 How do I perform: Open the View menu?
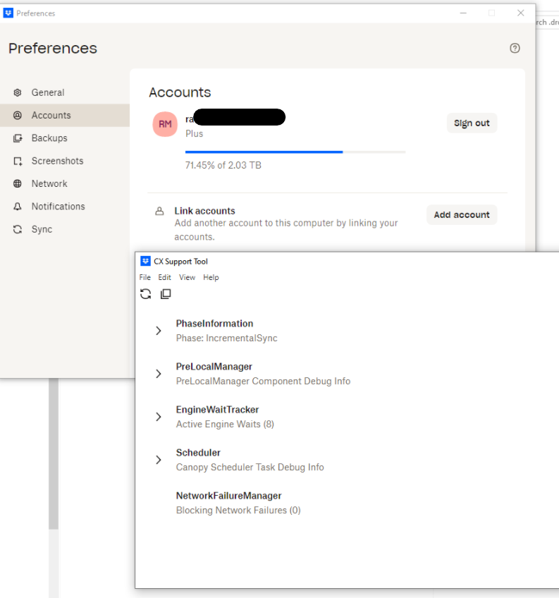(x=187, y=277)
